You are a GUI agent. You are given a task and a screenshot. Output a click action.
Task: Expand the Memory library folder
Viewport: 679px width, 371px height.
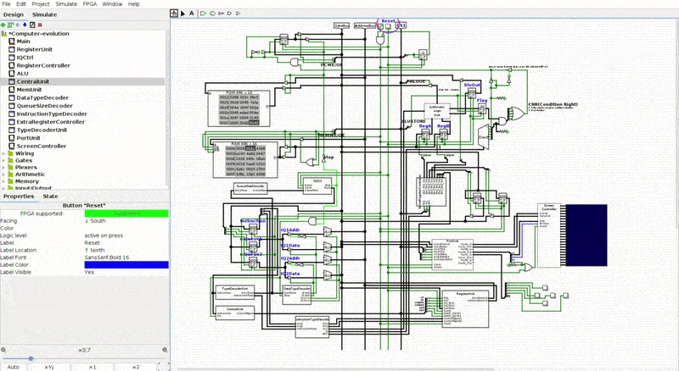3,181
